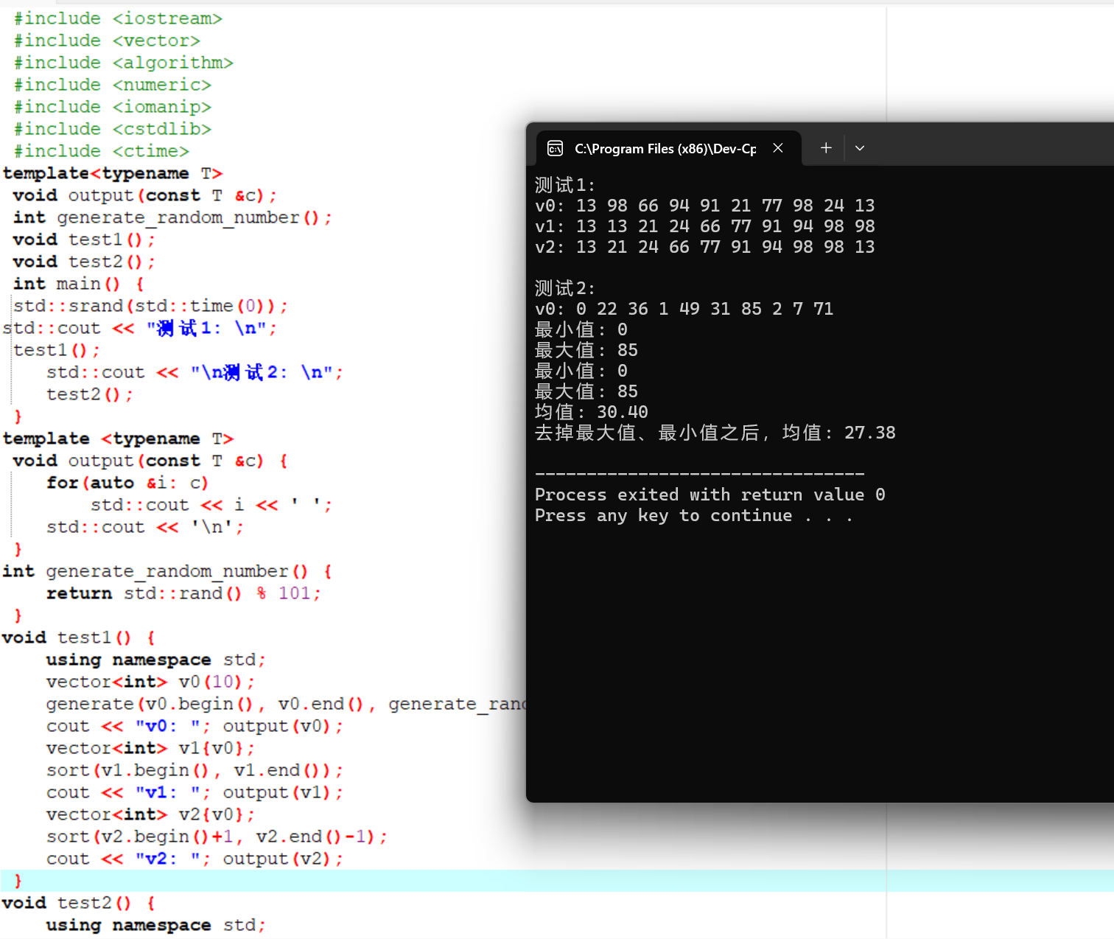
Task: Click the '均值: 30.40' console line
Action: coord(592,412)
